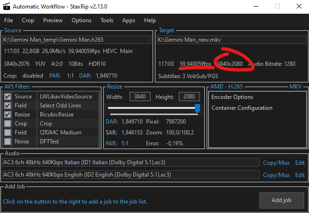The image size is (309, 213).
Task: Open the Help menu
Action: [x=150, y=20]
